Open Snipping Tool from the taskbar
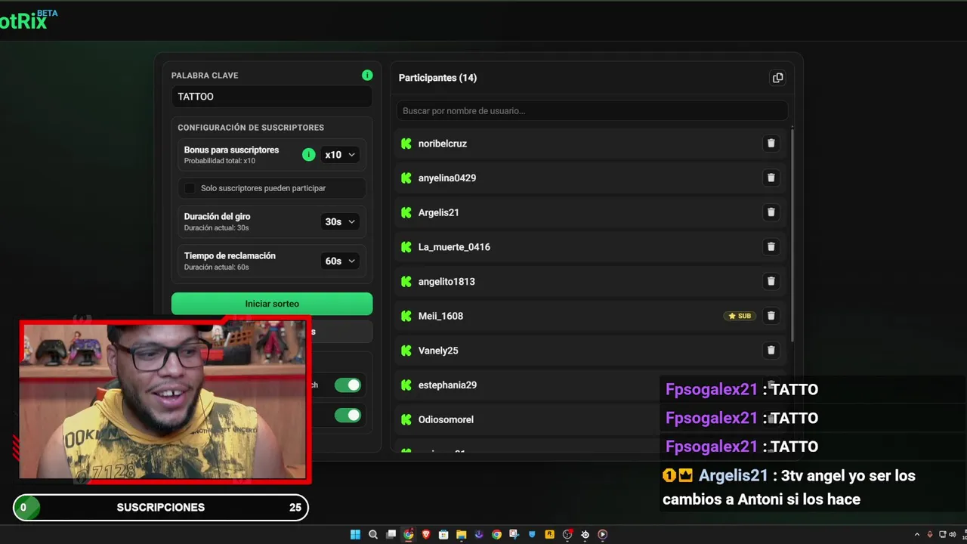This screenshot has width=967, height=544. (x=514, y=534)
